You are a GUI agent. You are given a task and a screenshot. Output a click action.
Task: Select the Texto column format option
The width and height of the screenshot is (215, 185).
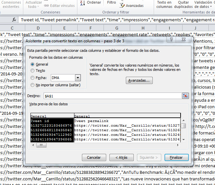click(32, 71)
